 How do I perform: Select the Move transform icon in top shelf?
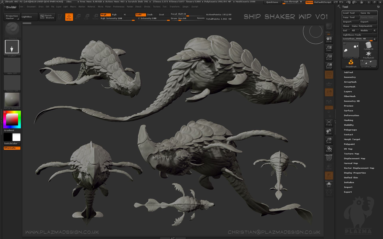(77, 17)
